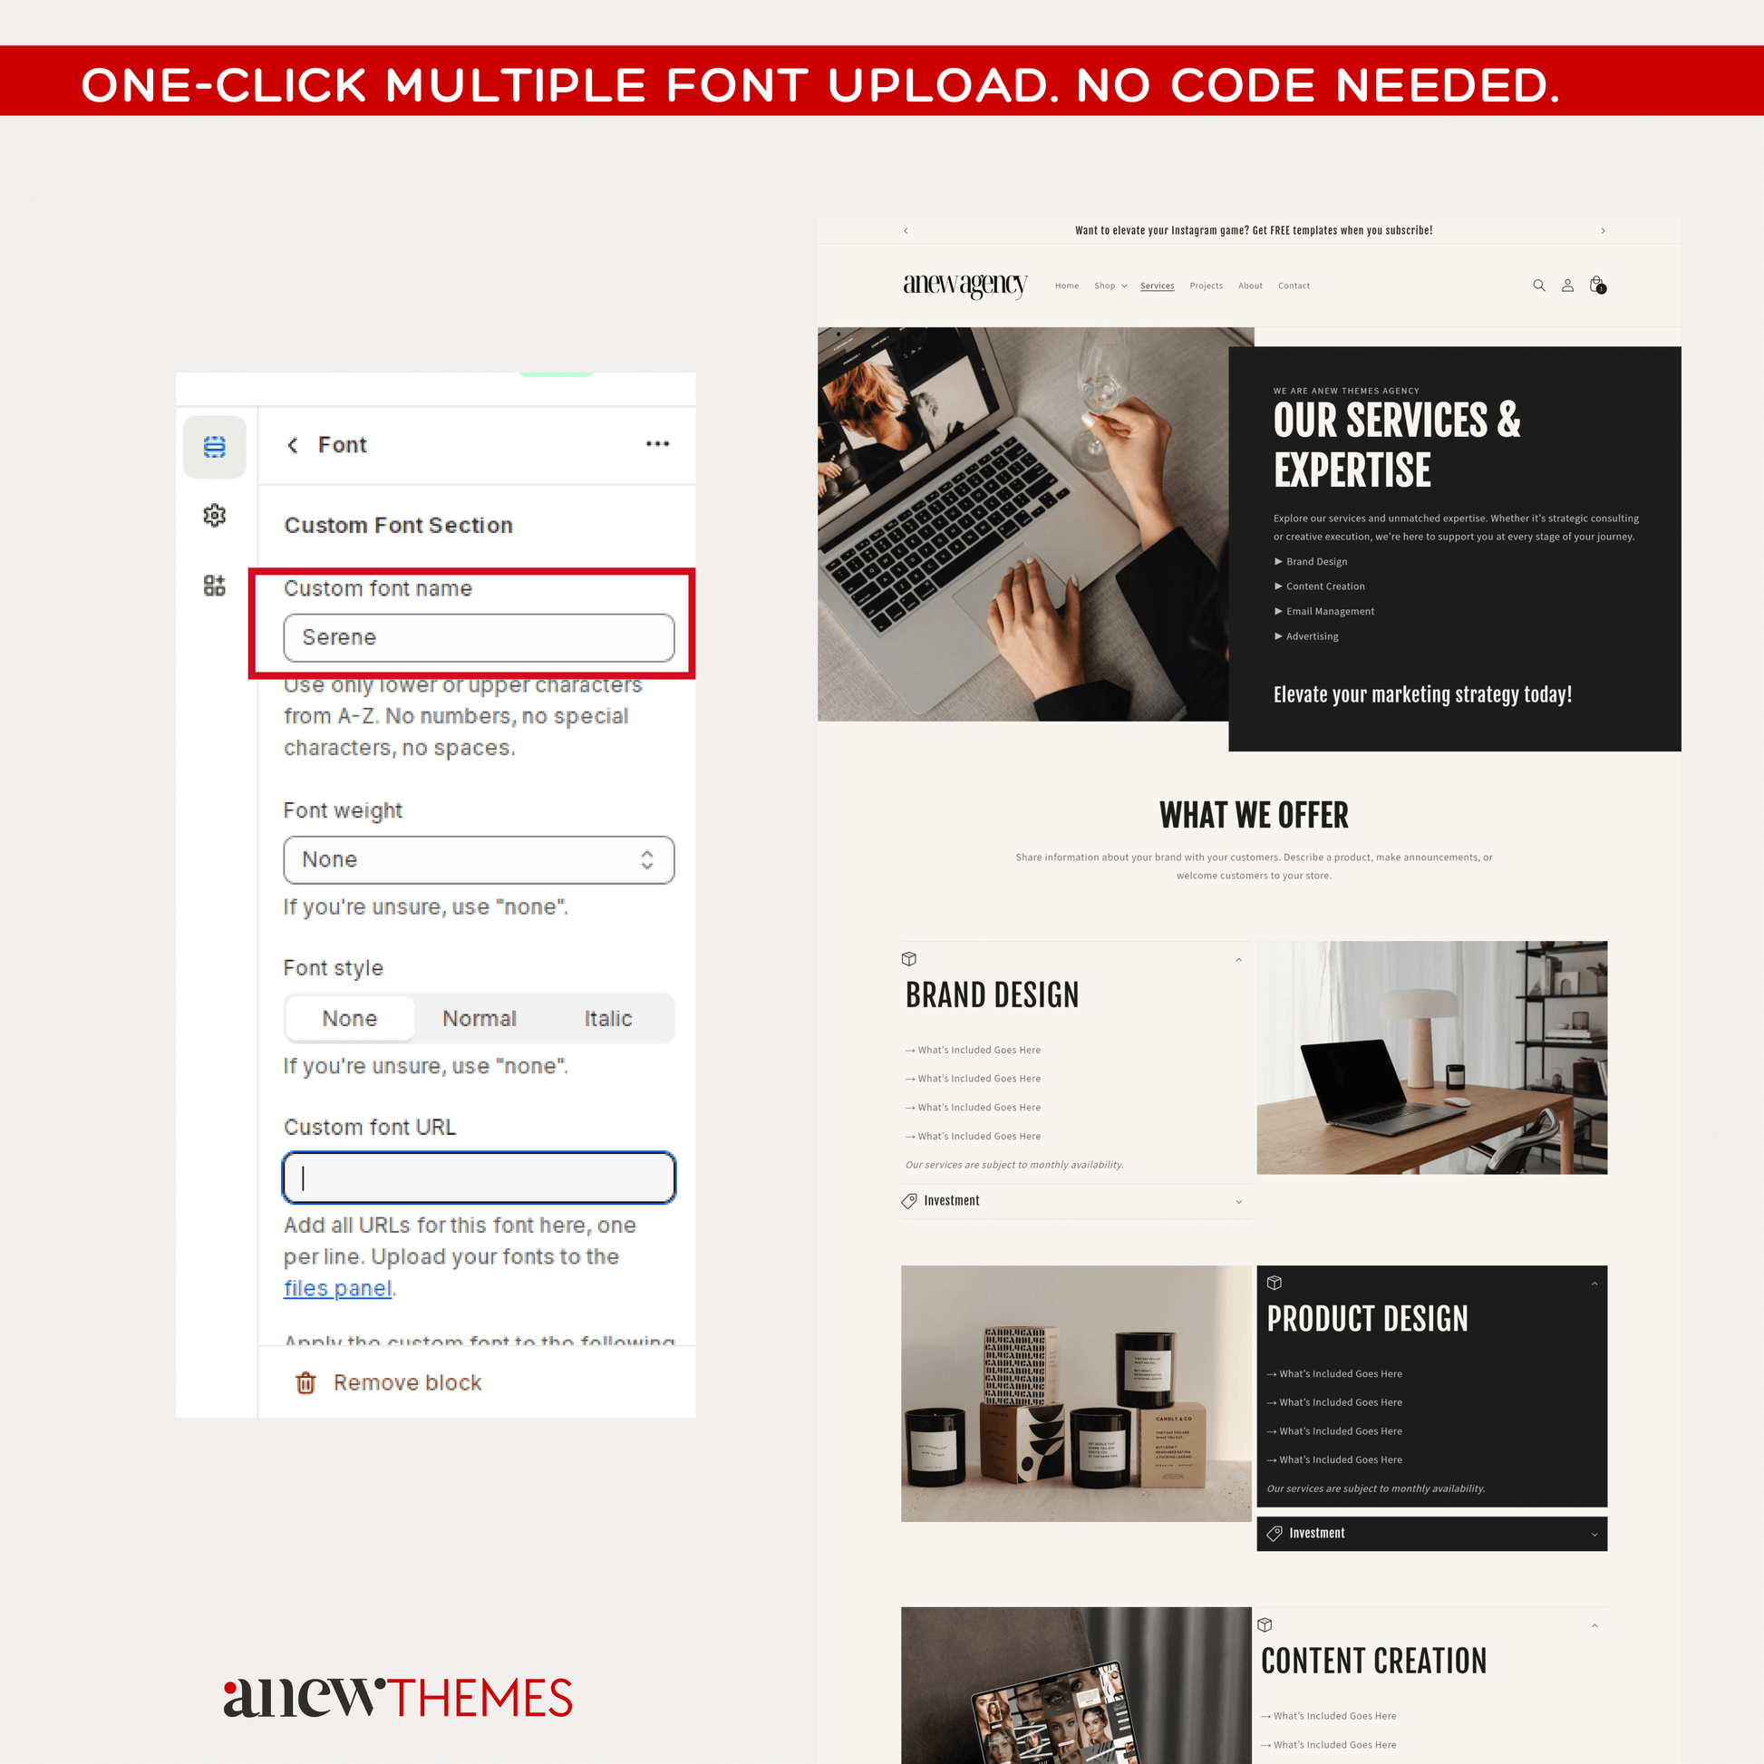Select Normal font style toggle button
This screenshot has height=1764, width=1764.
(x=478, y=1018)
